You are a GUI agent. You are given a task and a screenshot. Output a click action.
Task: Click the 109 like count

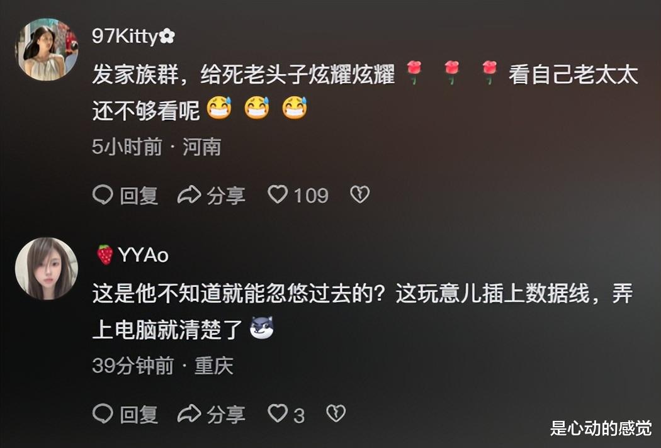[311, 196]
